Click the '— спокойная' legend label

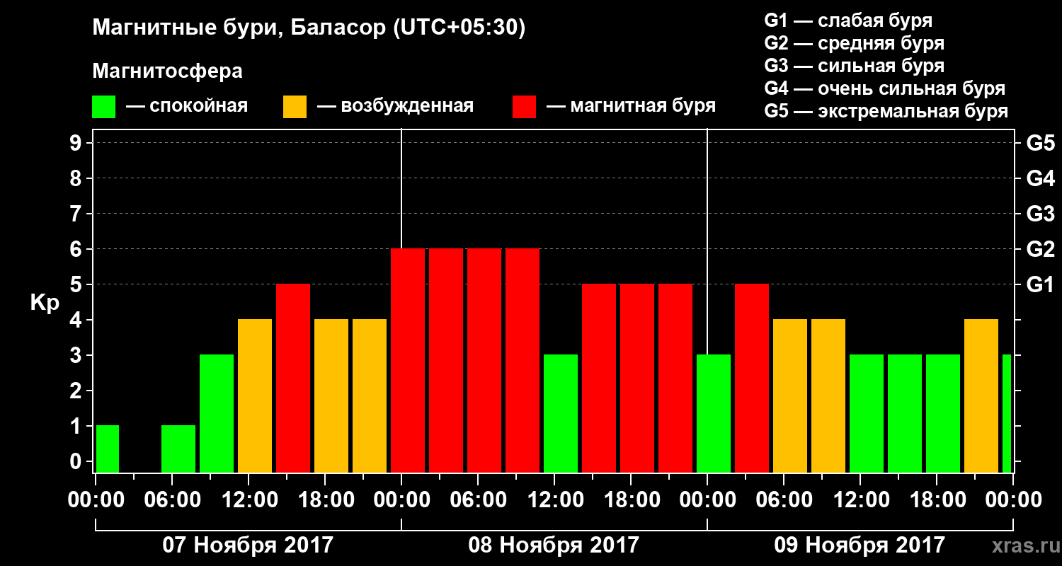187,106
